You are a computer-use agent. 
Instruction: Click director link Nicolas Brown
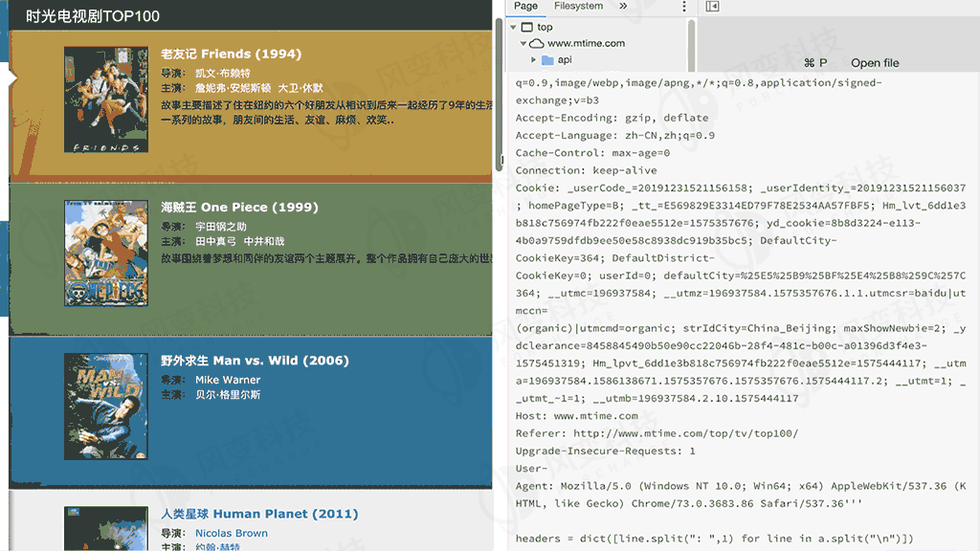232,533
